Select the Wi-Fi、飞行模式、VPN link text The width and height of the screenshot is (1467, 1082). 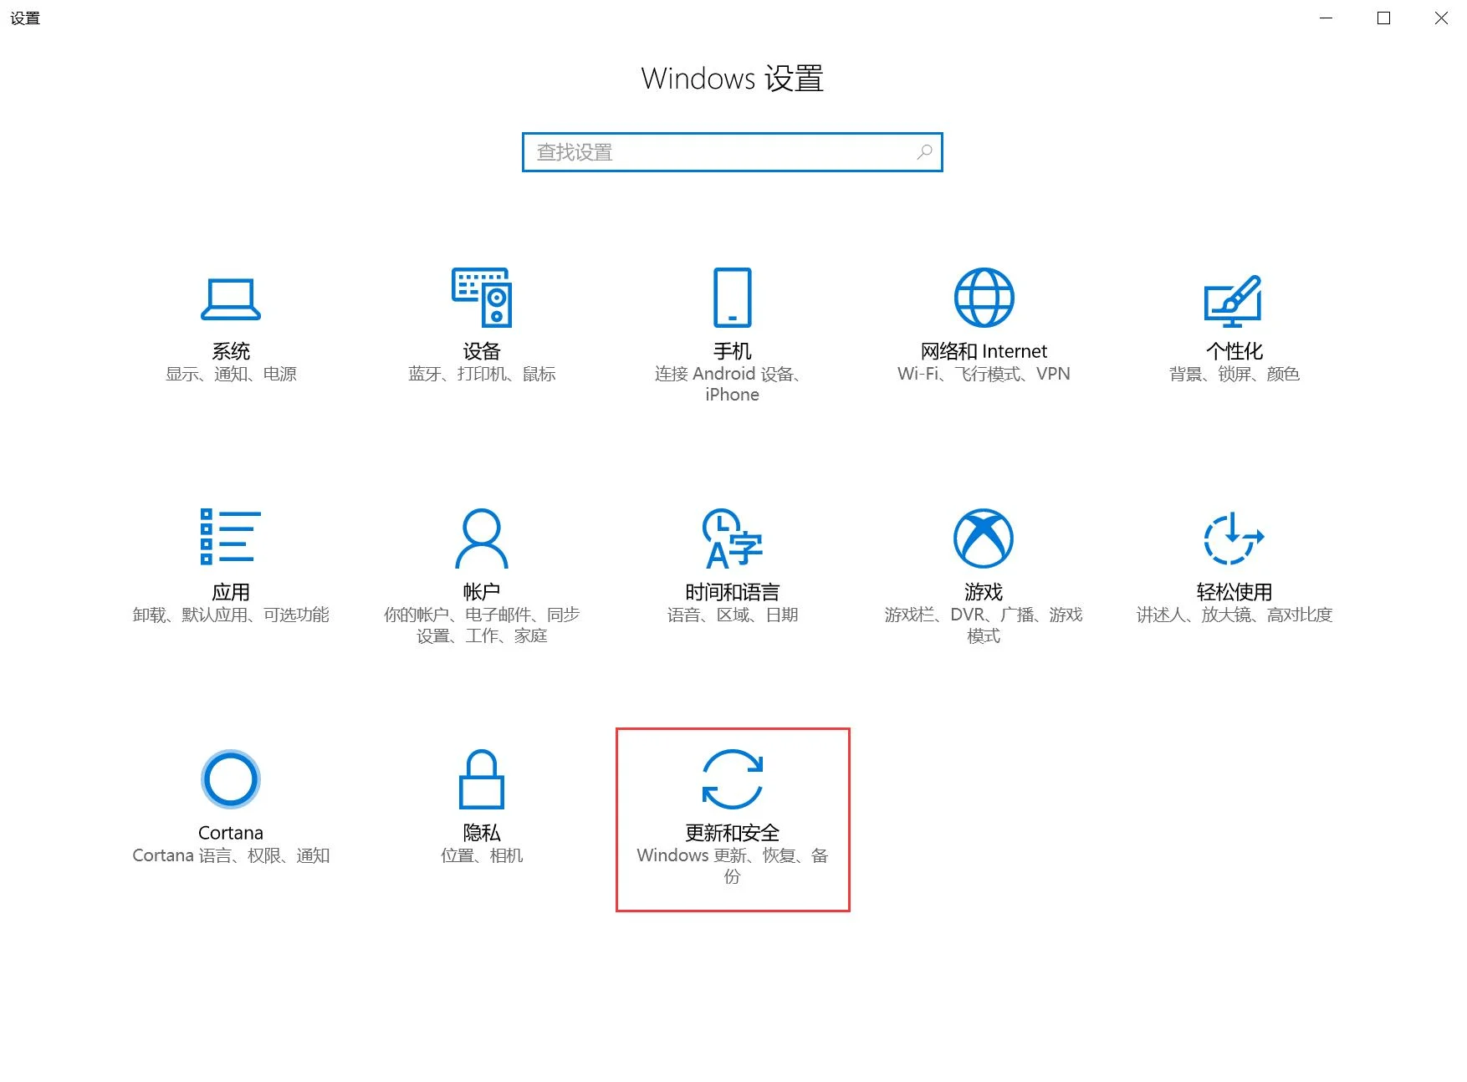(x=983, y=374)
